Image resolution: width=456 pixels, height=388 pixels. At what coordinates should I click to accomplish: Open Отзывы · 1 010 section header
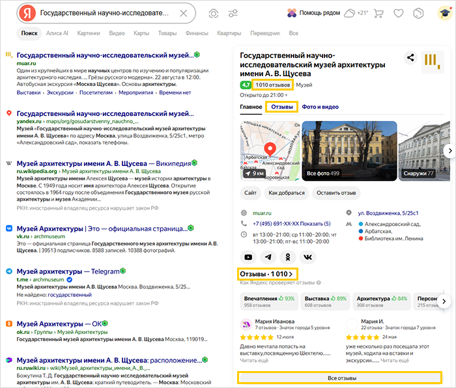266,274
